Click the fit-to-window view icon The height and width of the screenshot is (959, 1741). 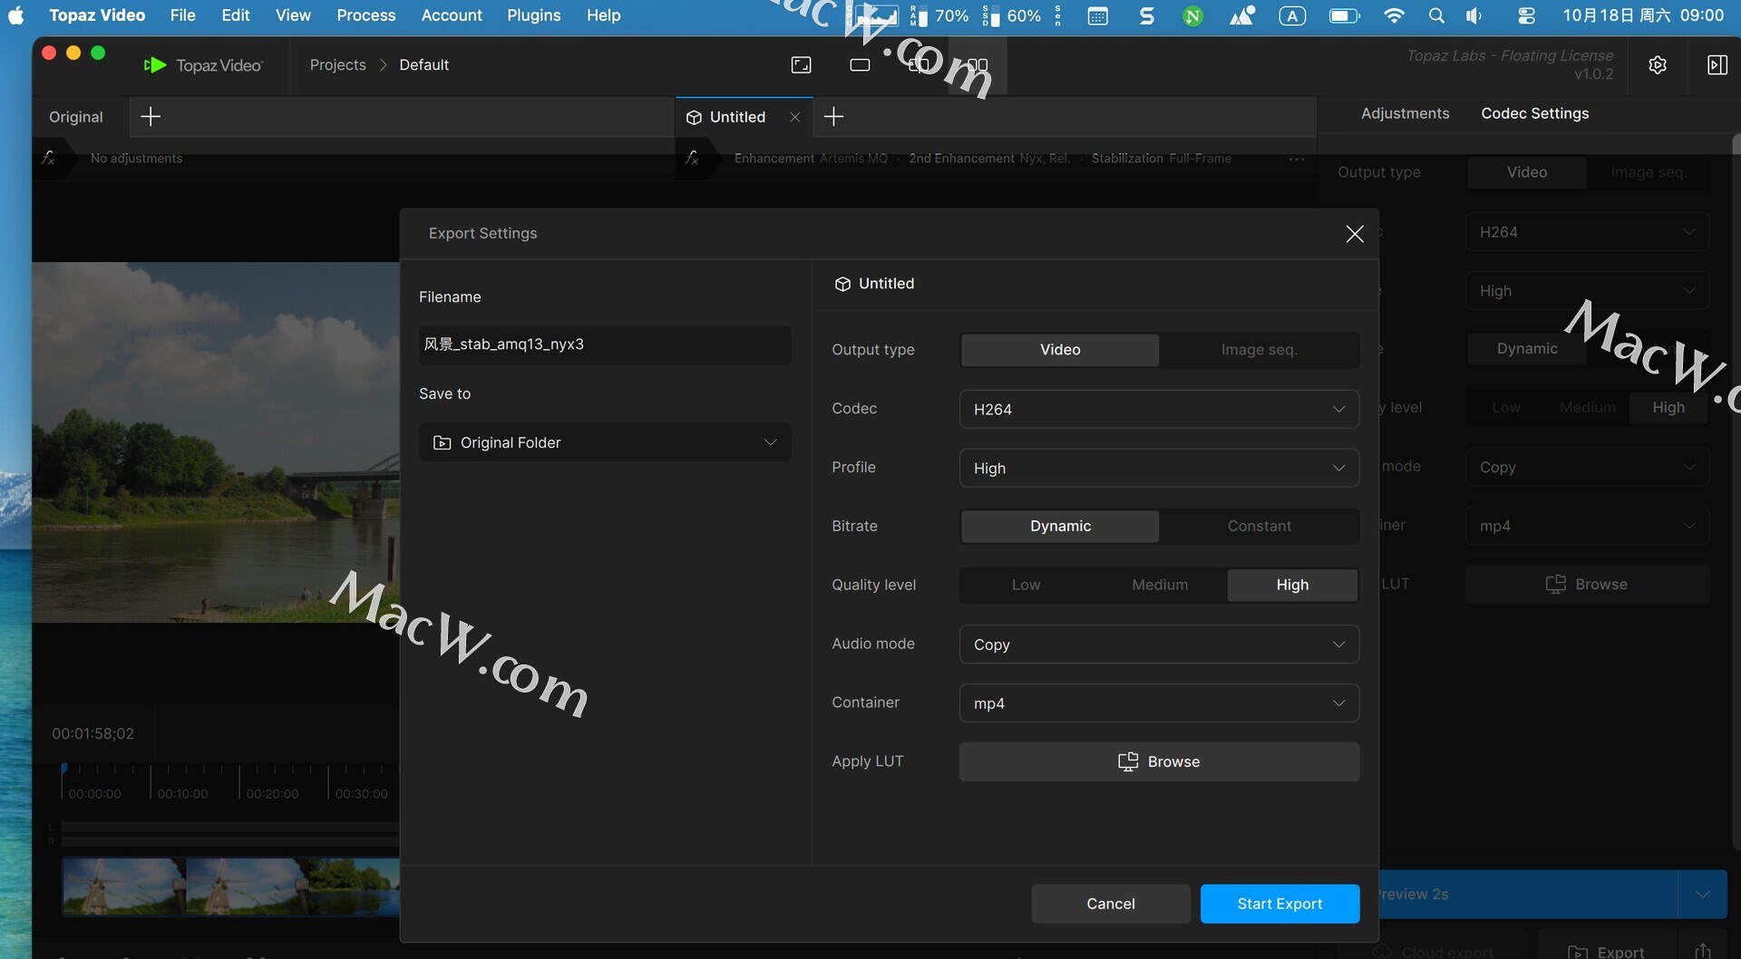click(x=801, y=65)
